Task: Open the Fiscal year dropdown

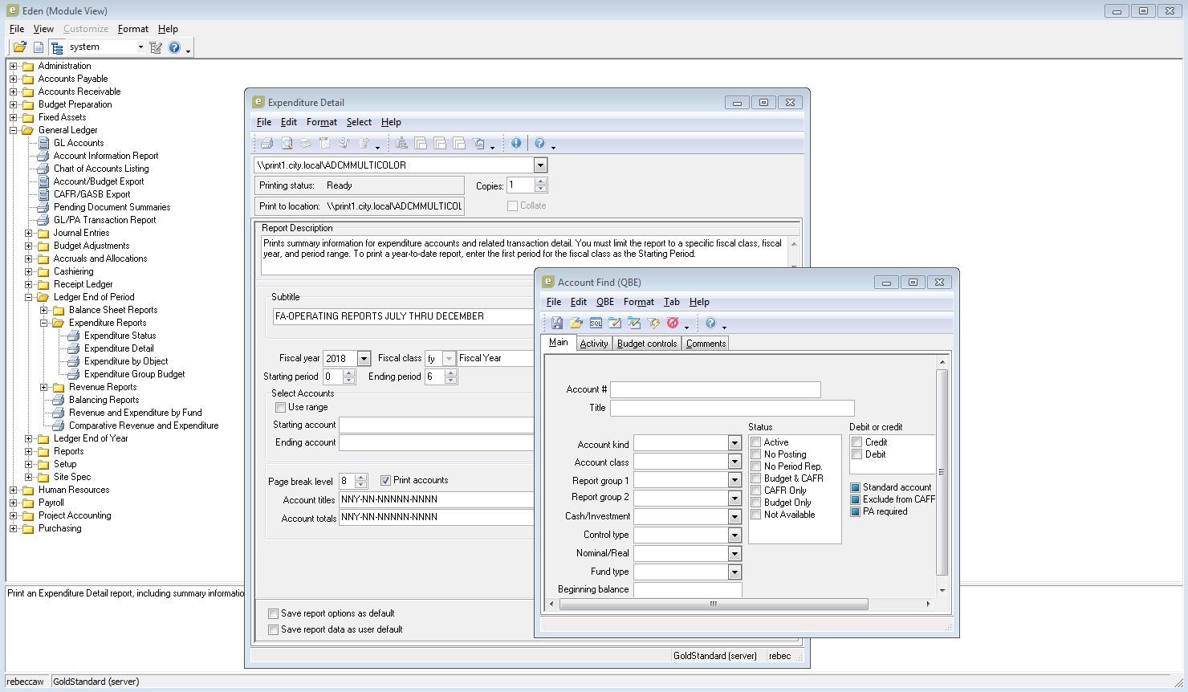Action: [x=364, y=359]
